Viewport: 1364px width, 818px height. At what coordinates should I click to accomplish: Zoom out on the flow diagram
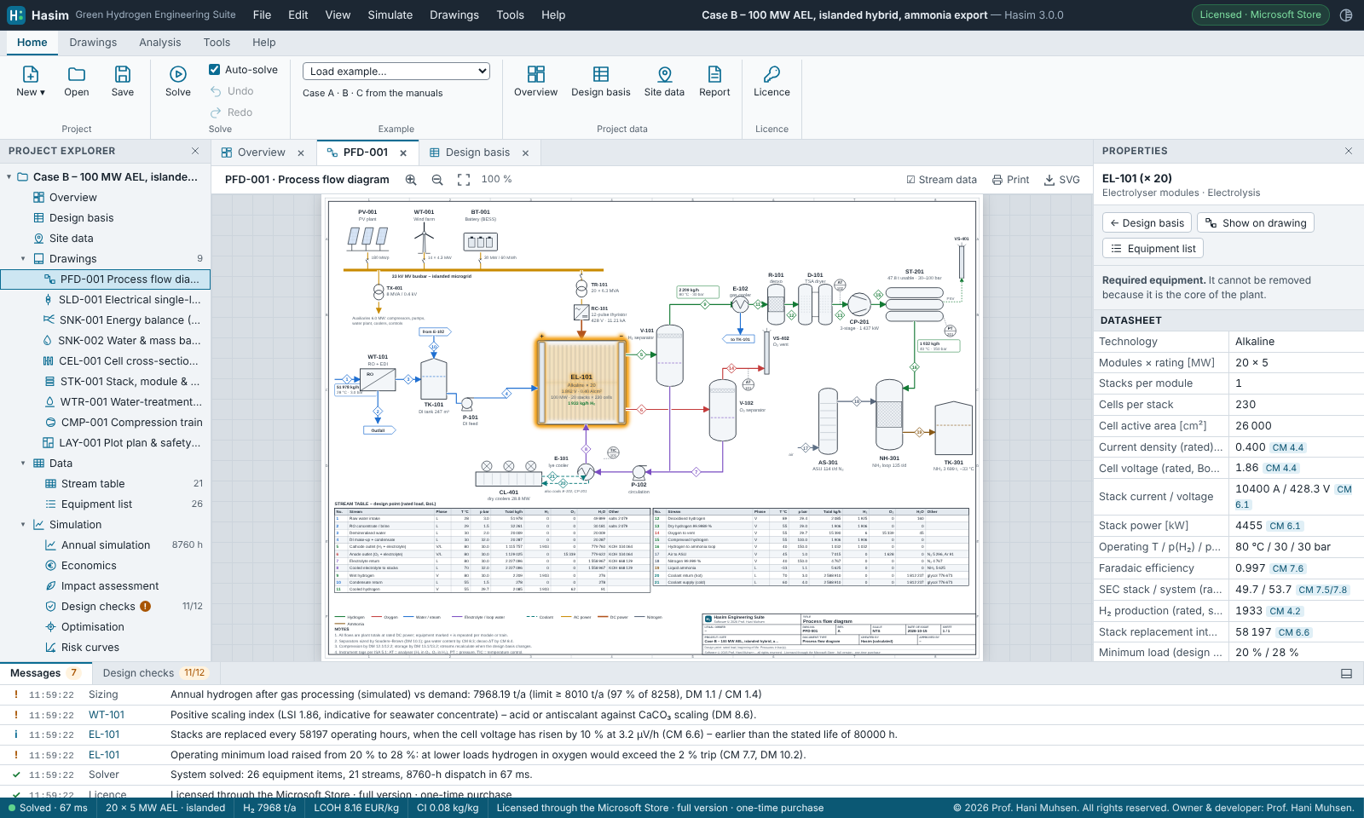click(437, 180)
